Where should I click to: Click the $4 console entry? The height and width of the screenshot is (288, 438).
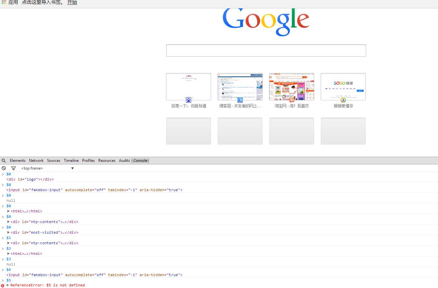tap(9, 270)
